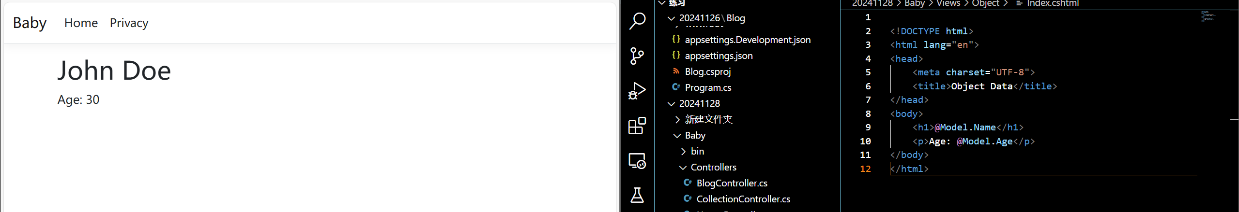Collapse the Controllers folder
The height and width of the screenshot is (212, 1239).
(x=713, y=167)
